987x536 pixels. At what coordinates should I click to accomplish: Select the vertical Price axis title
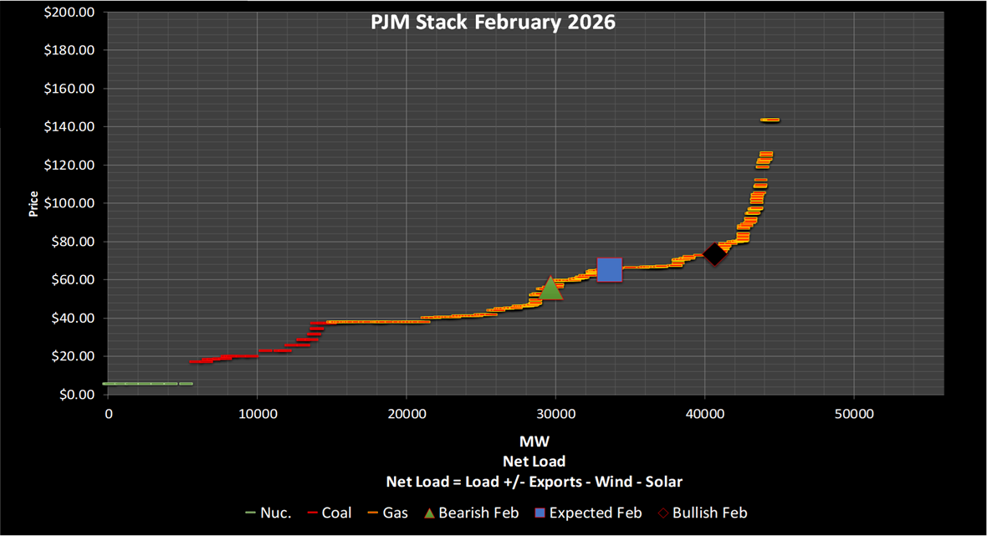coord(33,203)
